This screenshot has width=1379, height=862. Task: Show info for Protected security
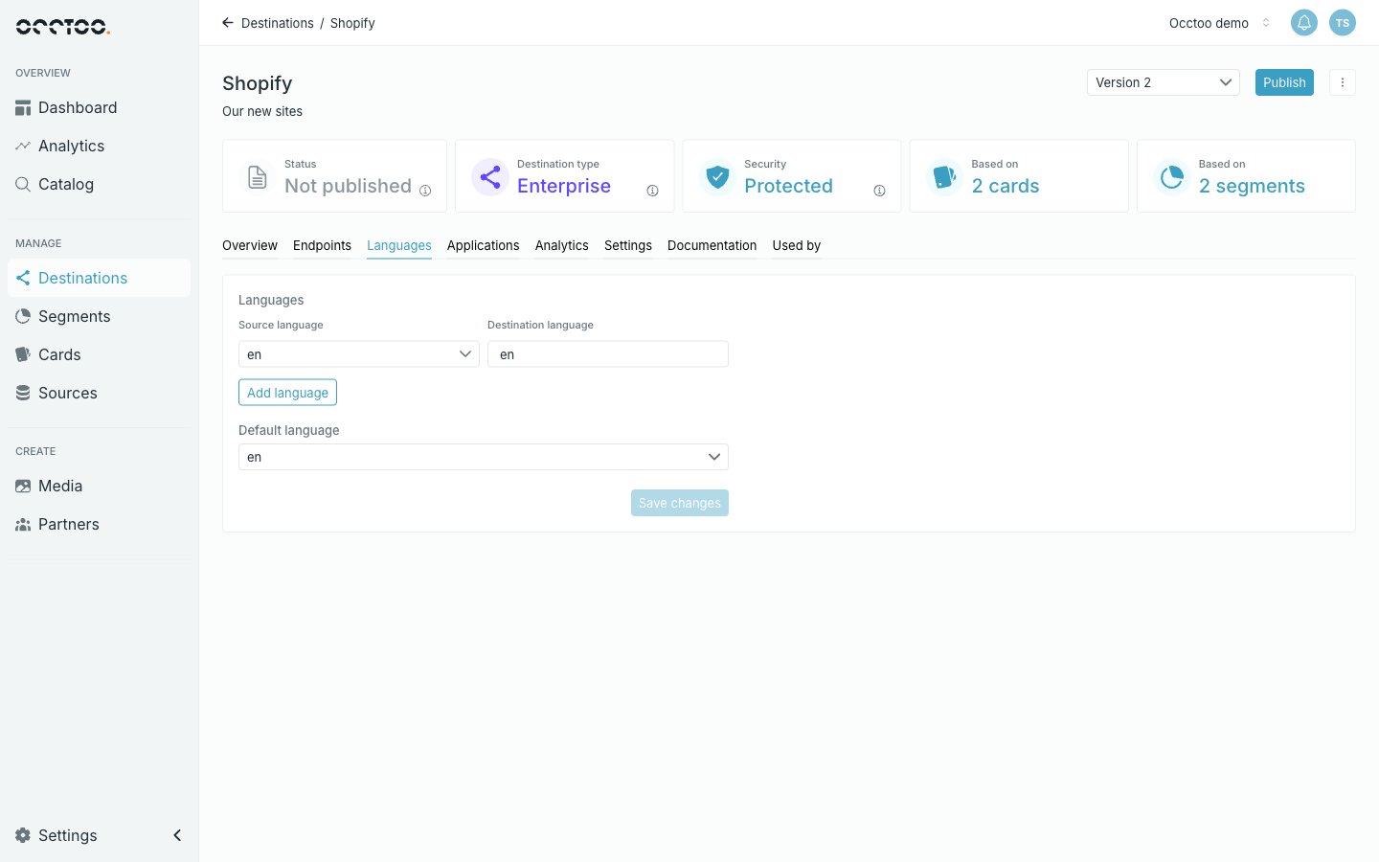(879, 191)
